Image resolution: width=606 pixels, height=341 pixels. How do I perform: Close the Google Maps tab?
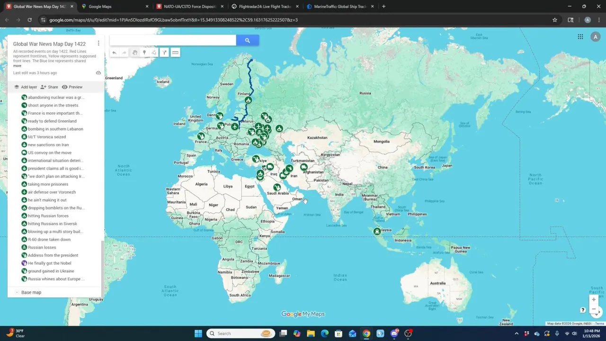pyautogui.click(x=147, y=7)
